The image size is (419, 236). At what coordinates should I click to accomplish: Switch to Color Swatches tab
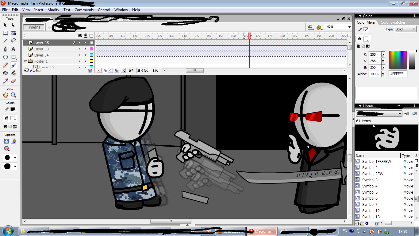[x=393, y=22]
